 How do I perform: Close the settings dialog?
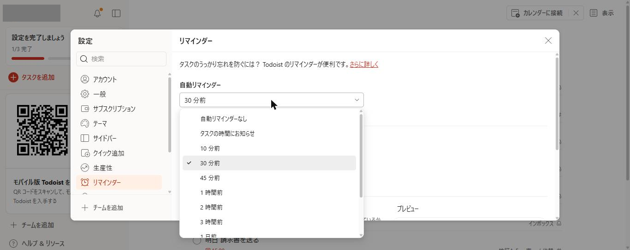pos(548,41)
